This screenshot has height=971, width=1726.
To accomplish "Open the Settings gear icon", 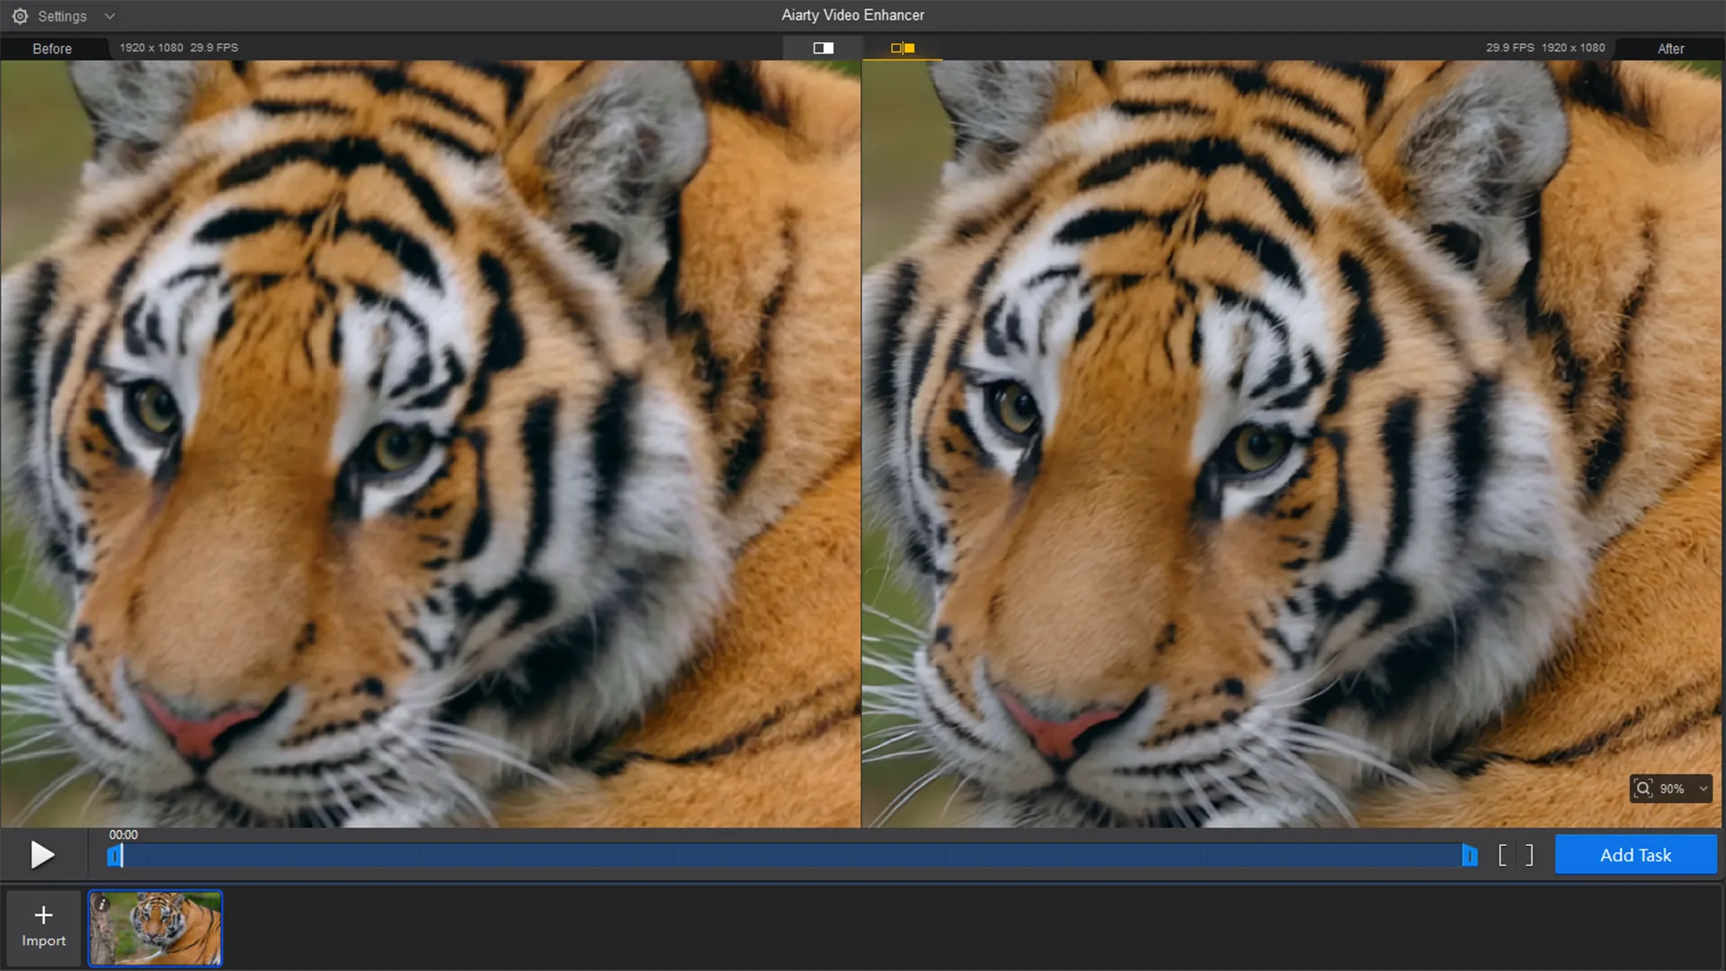I will tap(19, 15).
